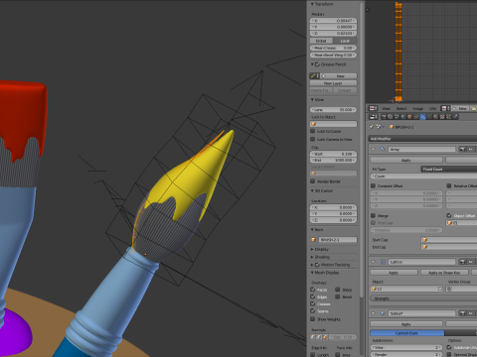Select the Modifiers wrench properties tab
The width and height of the screenshot is (477, 357).
(422, 117)
